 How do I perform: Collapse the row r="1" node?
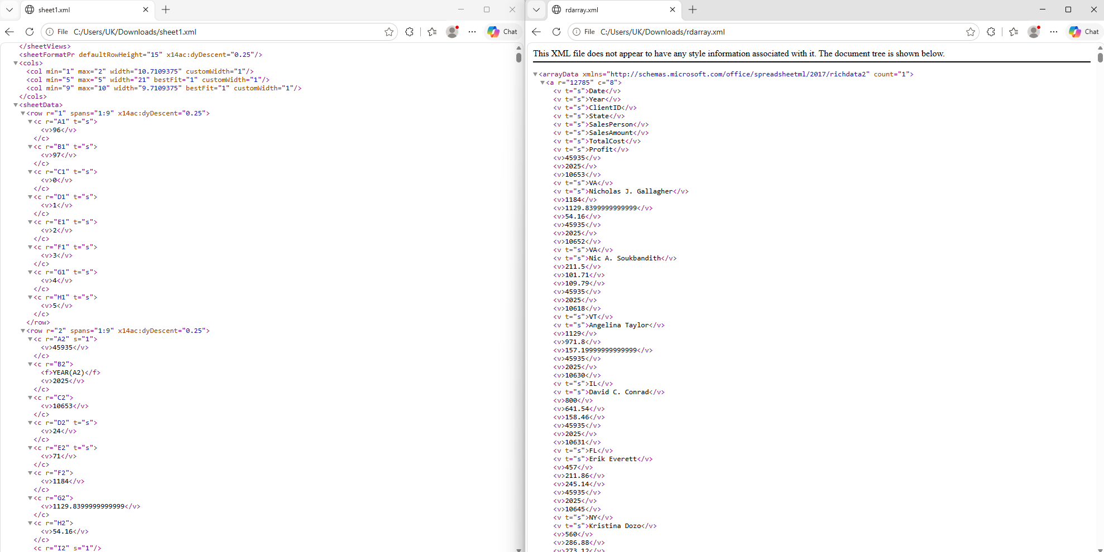coord(23,113)
